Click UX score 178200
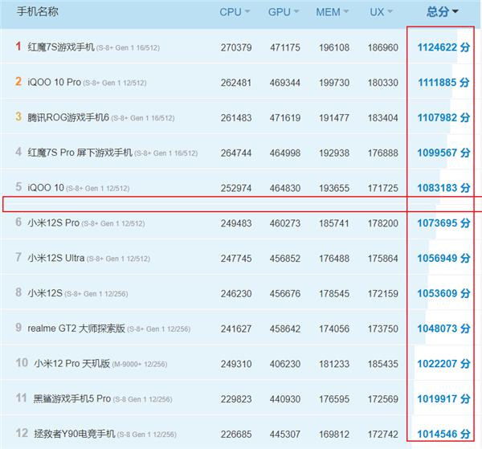 pyautogui.click(x=383, y=223)
